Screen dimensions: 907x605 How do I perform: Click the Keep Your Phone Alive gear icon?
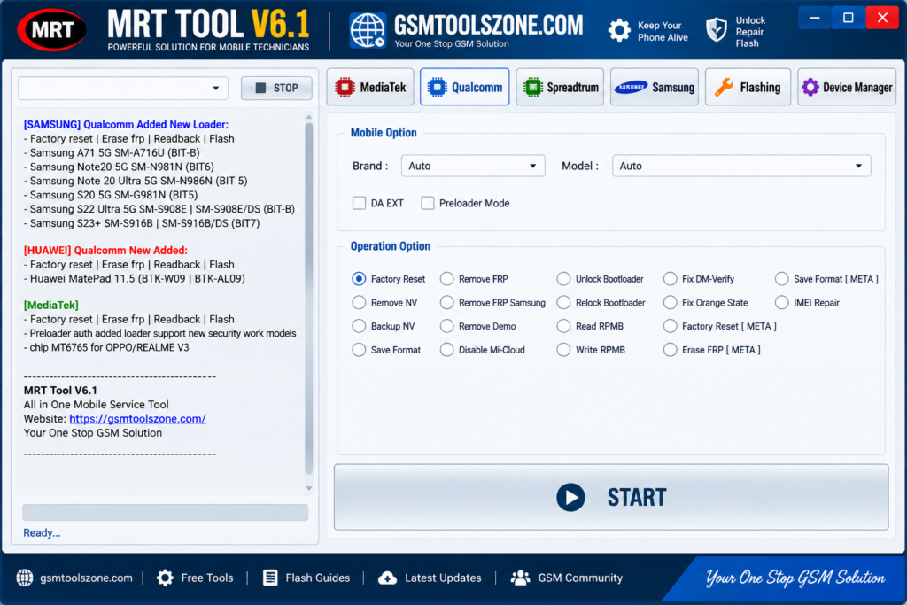click(x=619, y=30)
